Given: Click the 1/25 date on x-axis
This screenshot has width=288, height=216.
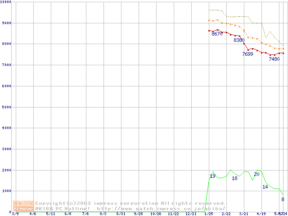Looking at the screenshot, I should (208, 214).
